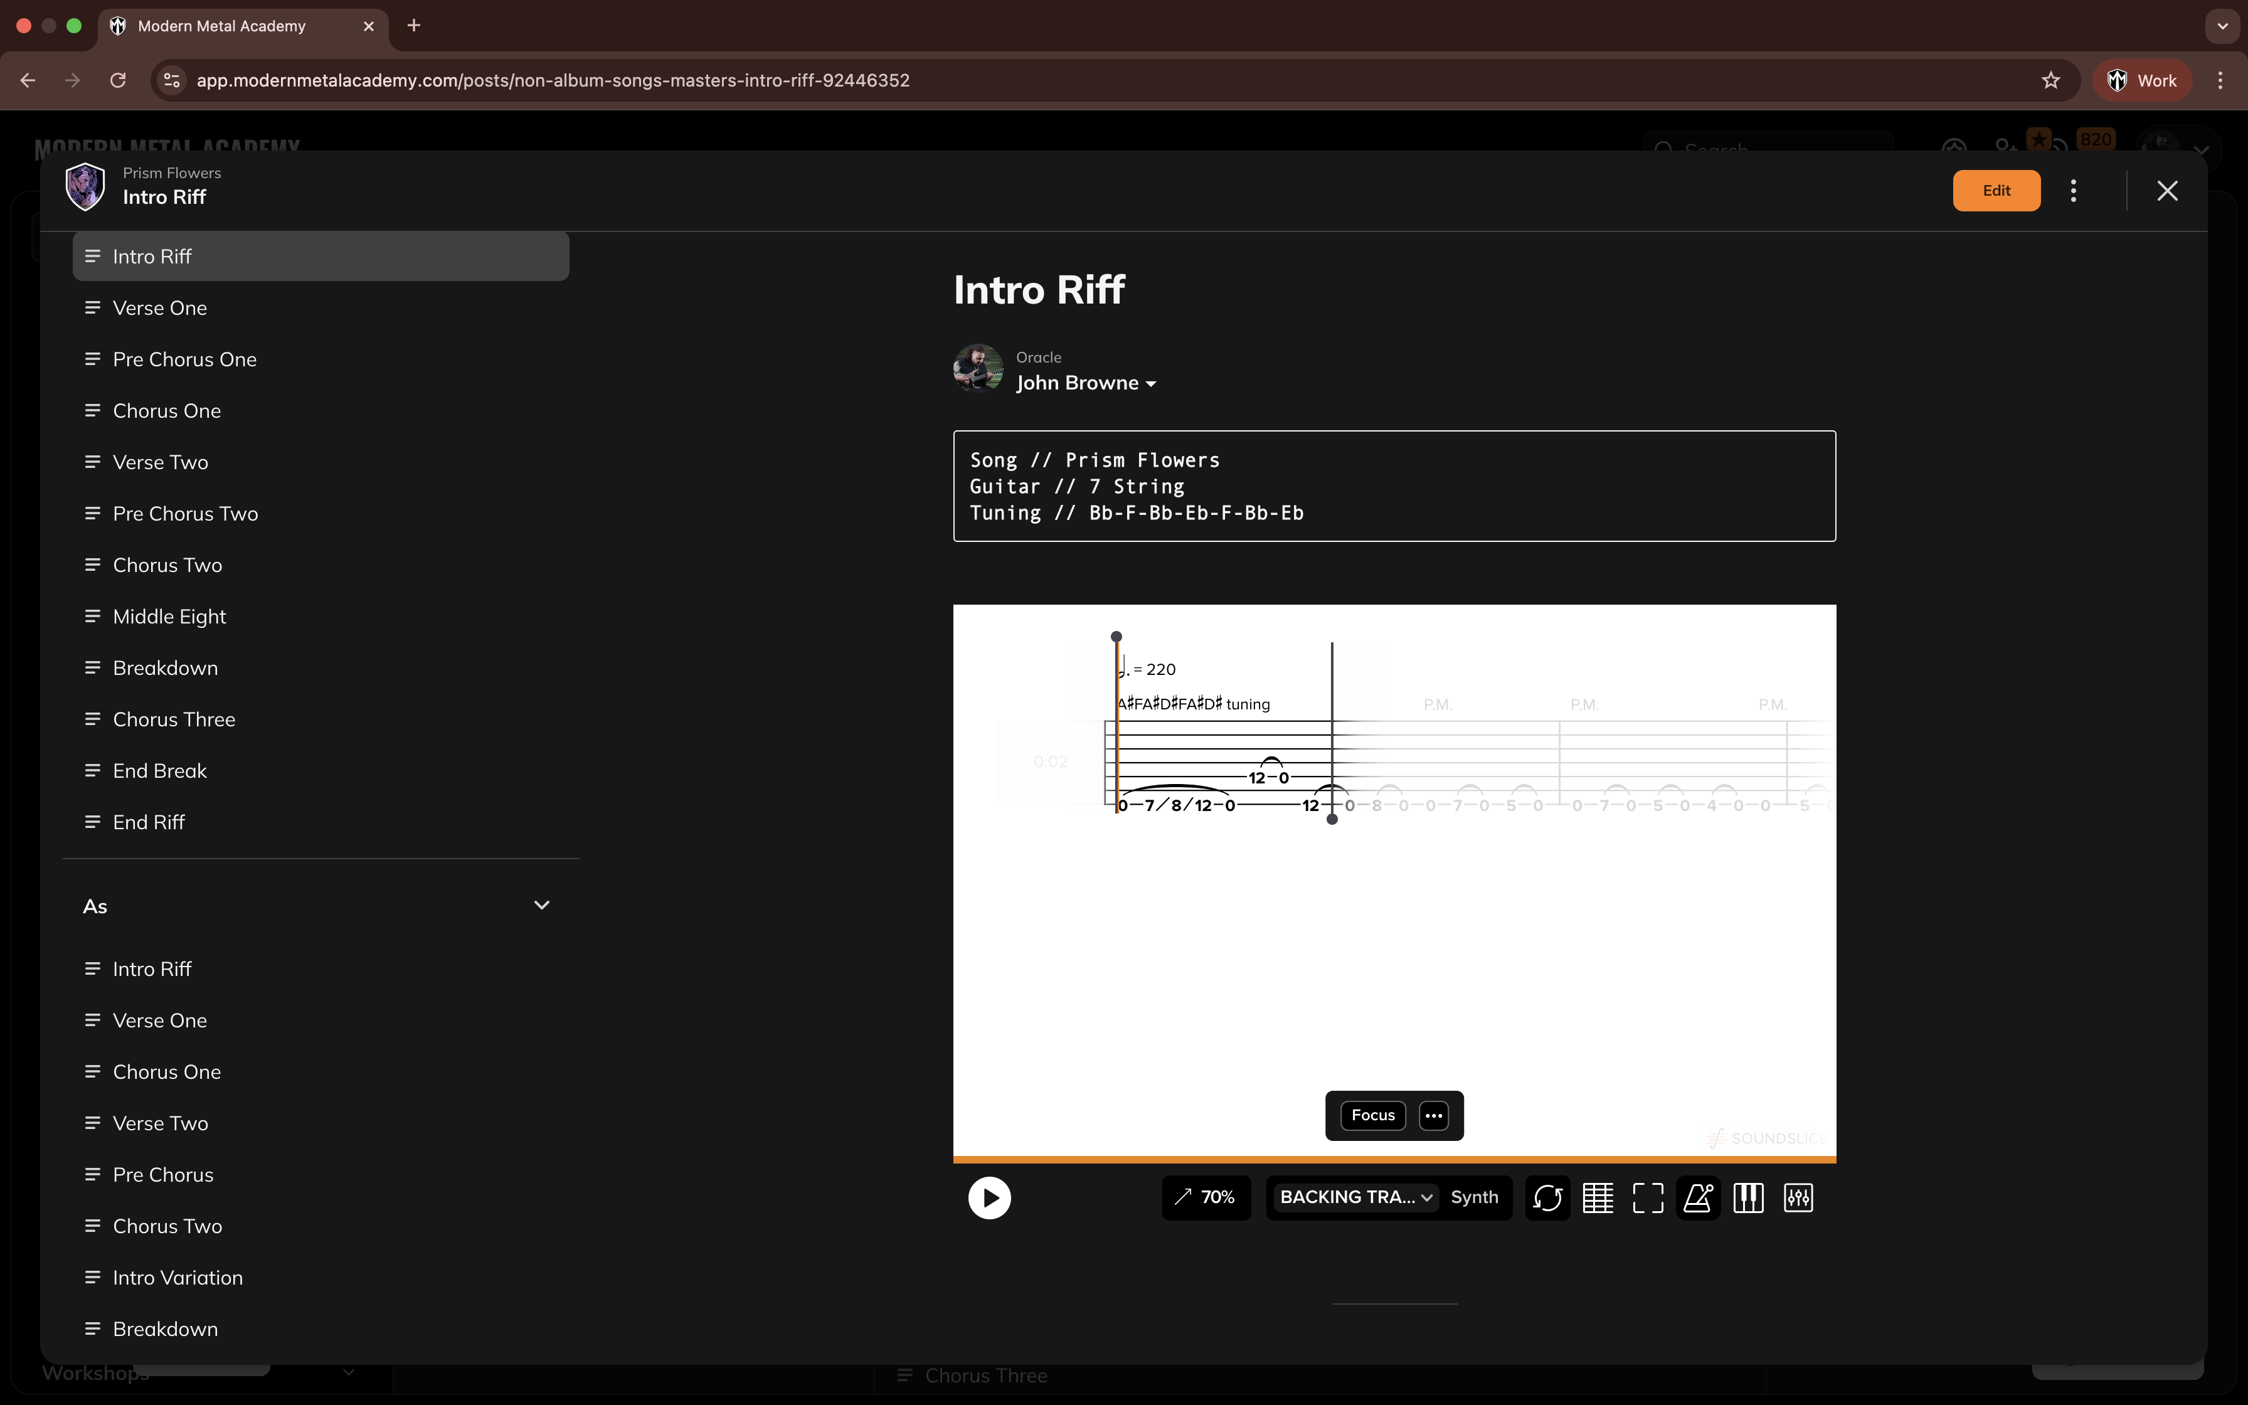2248x1405 pixels.
Task: Open the 70% playback speed control
Action: click(1206, 1197)
